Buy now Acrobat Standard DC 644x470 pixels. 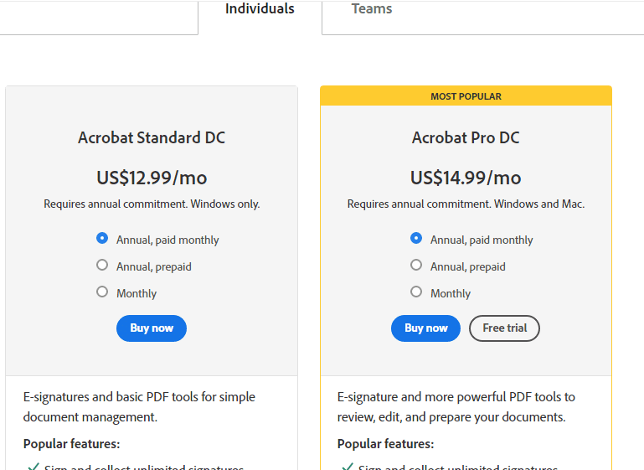pyautogui.click(x=152, y=328)
